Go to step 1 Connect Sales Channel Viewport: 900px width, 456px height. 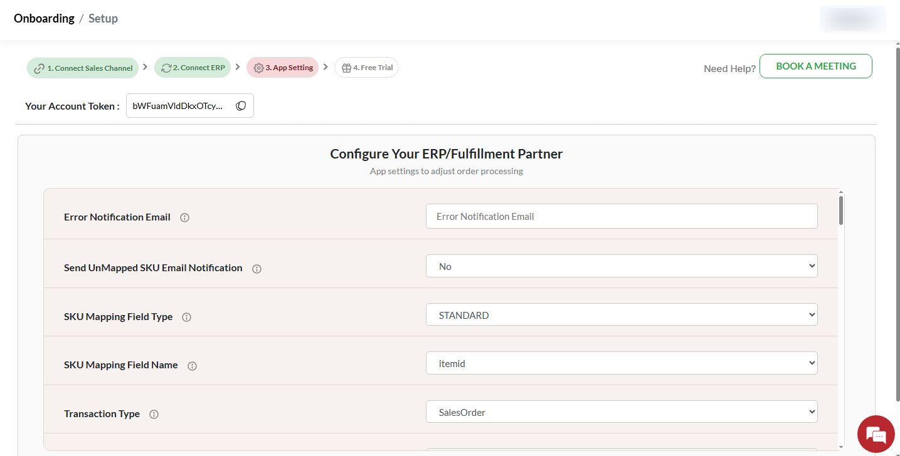point(83,68)
